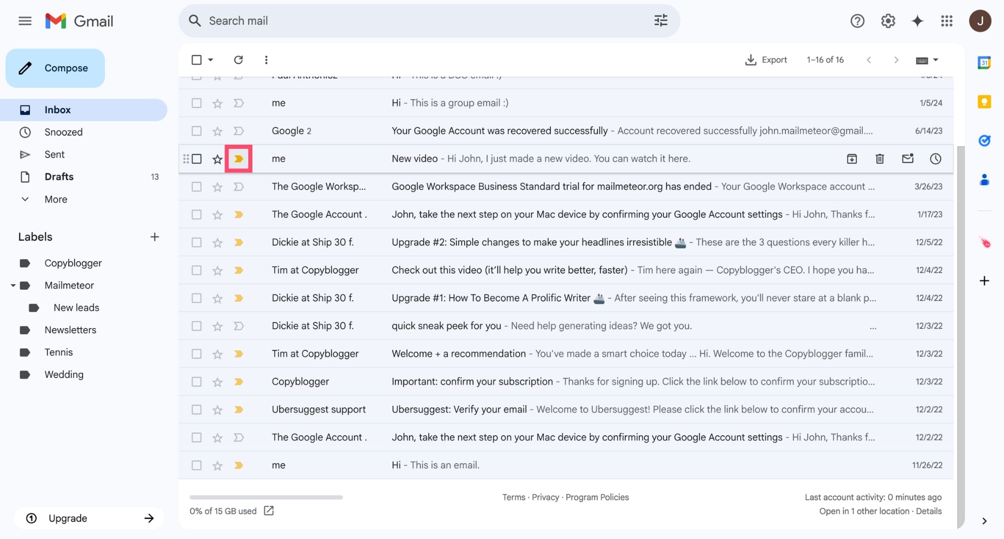Select the New video email checkbox
This screenshot has height=539, width=1004.
pos(197,159)
